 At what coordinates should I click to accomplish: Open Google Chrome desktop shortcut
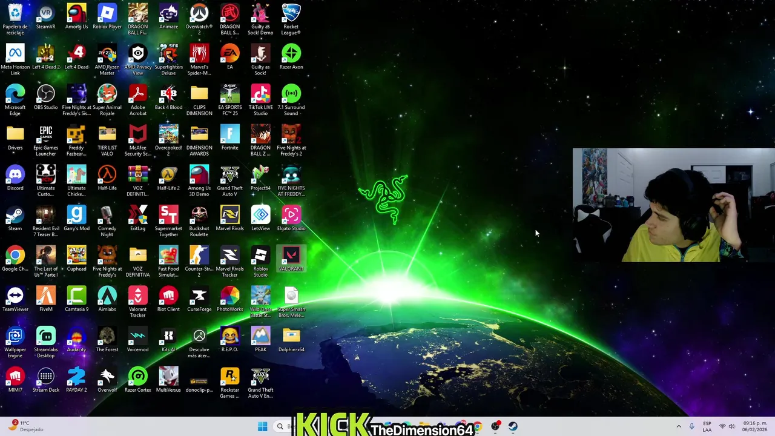pos(15,259)
